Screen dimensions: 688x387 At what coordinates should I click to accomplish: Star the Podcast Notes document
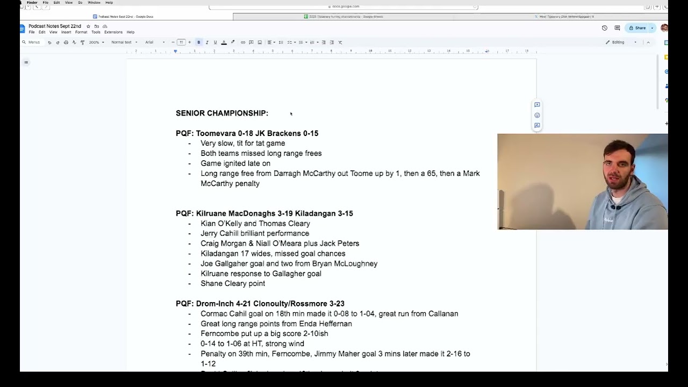[88, 26]
